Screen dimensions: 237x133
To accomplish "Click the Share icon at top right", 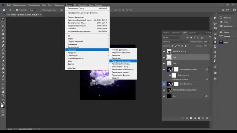I will pos(234,10).
